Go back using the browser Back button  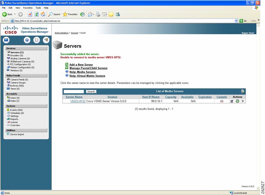7,14
